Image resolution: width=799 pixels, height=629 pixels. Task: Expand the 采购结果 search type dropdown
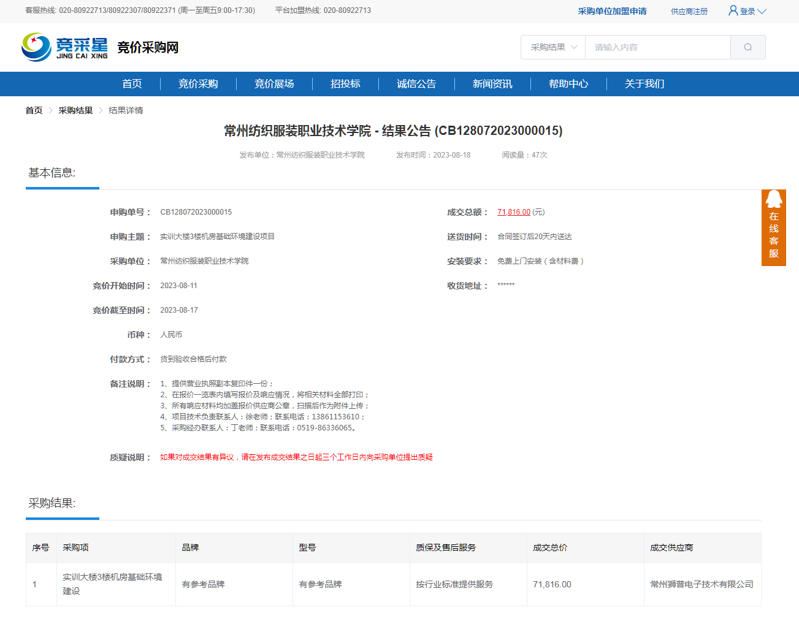coord(553,47)
